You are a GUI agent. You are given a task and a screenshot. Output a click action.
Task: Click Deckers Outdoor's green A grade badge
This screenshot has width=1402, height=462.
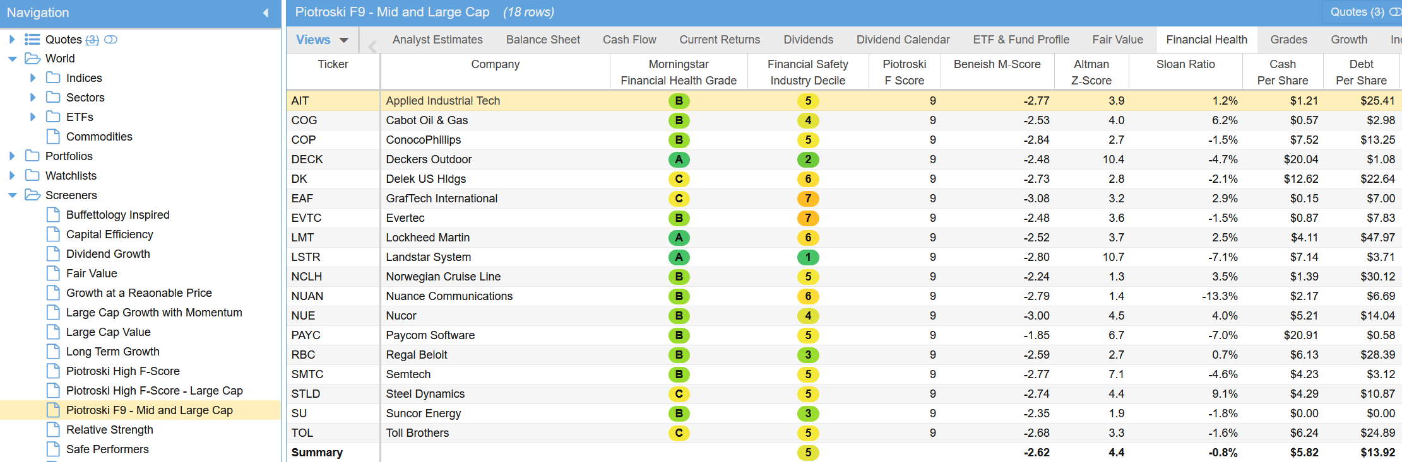coord(679,159)
